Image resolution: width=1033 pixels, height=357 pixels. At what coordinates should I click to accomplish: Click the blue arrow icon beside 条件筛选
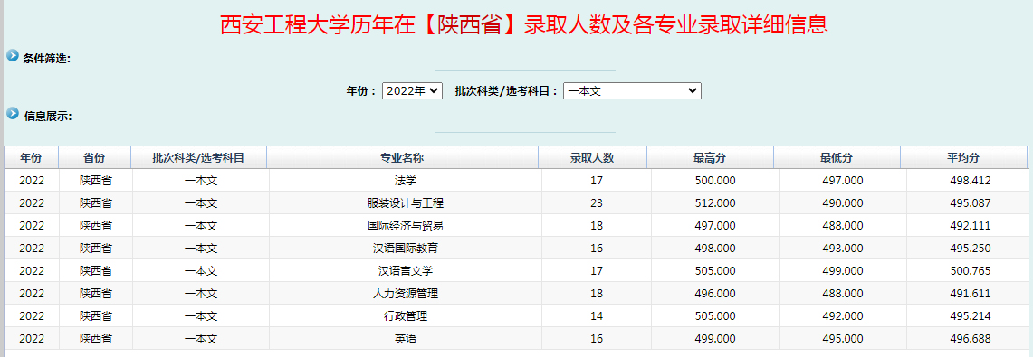click(13, 55)
